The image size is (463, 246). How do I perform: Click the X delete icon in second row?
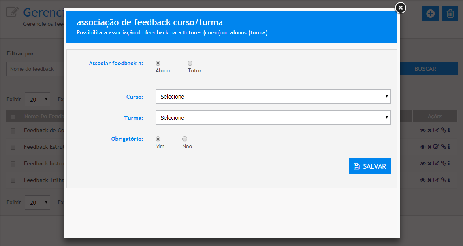pyautogui.click(x=429, y=147)
